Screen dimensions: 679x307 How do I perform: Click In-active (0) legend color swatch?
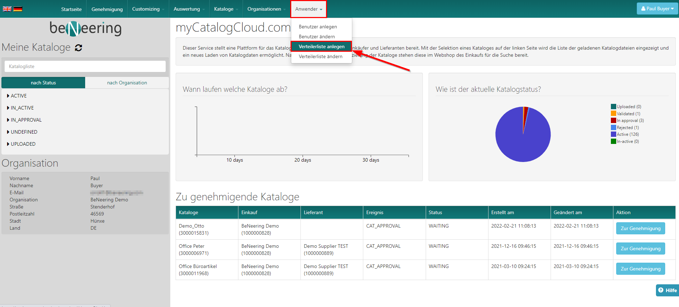pos(613,141)
